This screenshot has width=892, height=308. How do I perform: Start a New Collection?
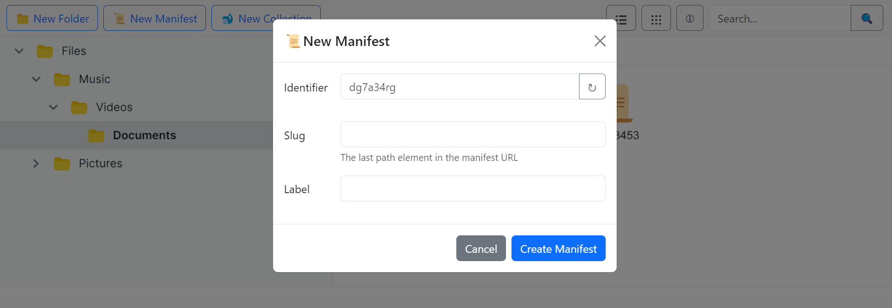tap(266, 18)
